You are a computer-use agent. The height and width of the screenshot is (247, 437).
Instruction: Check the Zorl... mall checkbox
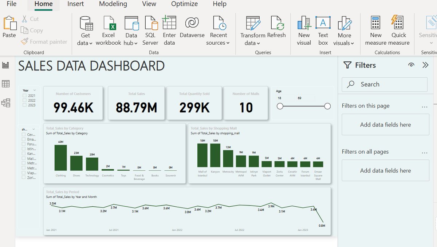tap(24, 178)
